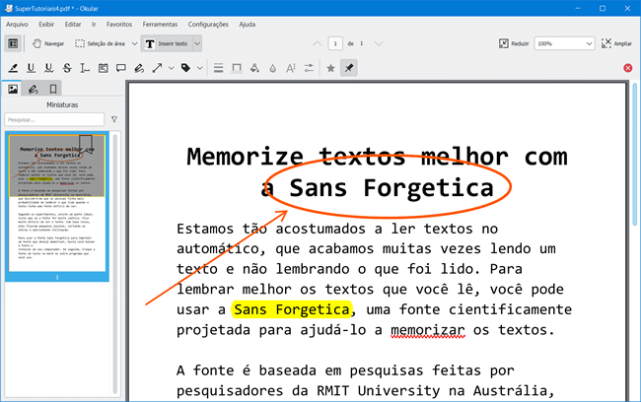Screen dimensions: 641x402
Task: Select the underline annotation tool
Action: [x=32, y=68]
